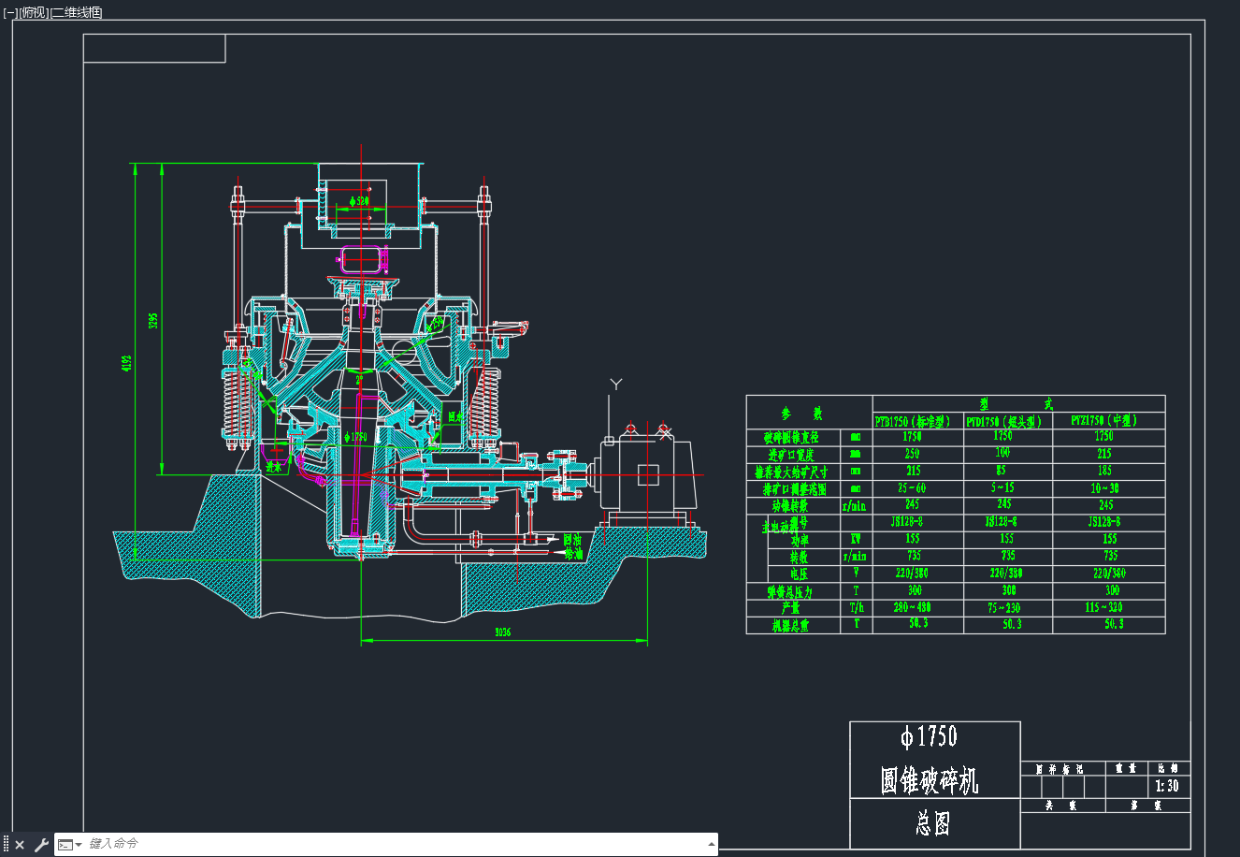
Task: Select the 电压 row label
Action: (x=799, y=574)
